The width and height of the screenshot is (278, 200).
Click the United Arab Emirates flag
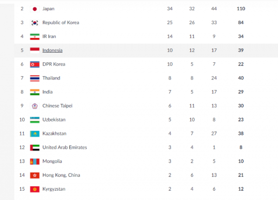pos(34,147)
